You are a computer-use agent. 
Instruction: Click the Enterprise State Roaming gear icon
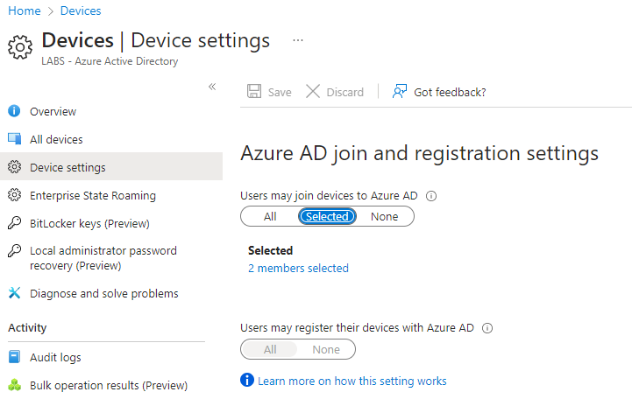click(14, 194)
